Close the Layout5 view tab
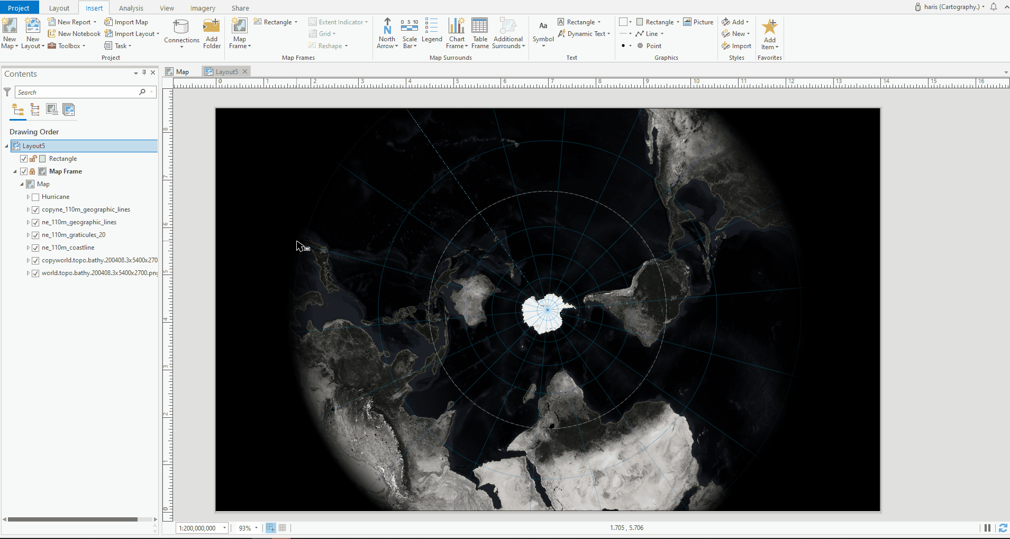 click(x=245, y=71)
